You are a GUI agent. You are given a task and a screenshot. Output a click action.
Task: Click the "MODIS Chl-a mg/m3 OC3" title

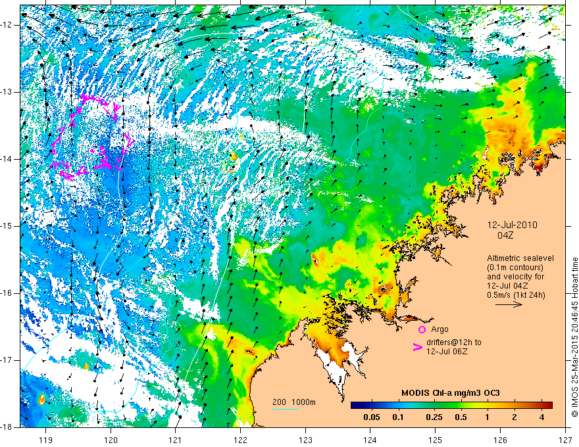tap(451, 393)
